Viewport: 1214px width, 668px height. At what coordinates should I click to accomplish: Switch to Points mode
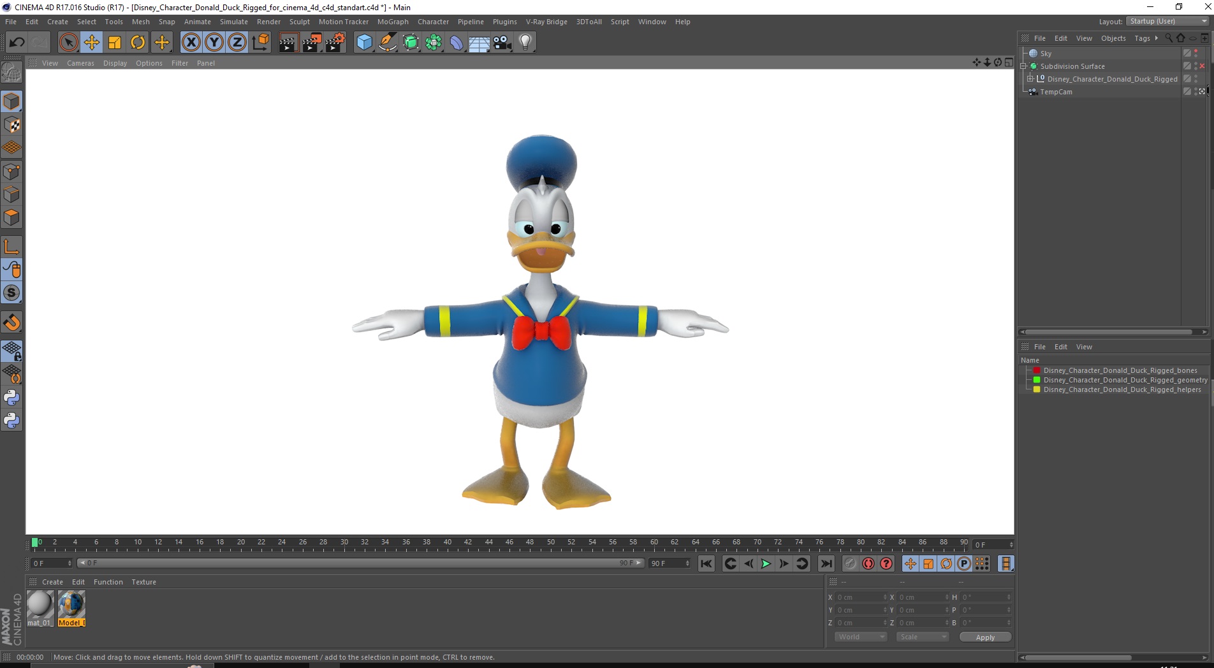pyautogui.click(x=11, y=171)
